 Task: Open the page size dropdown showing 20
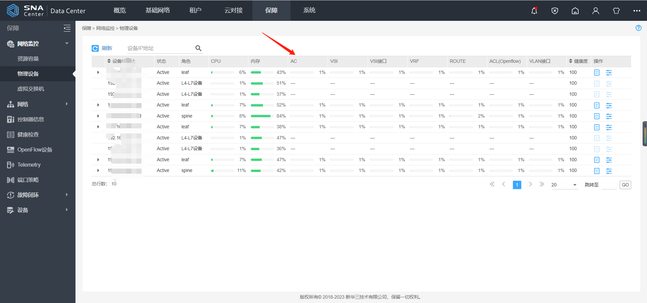coord(564,185)
